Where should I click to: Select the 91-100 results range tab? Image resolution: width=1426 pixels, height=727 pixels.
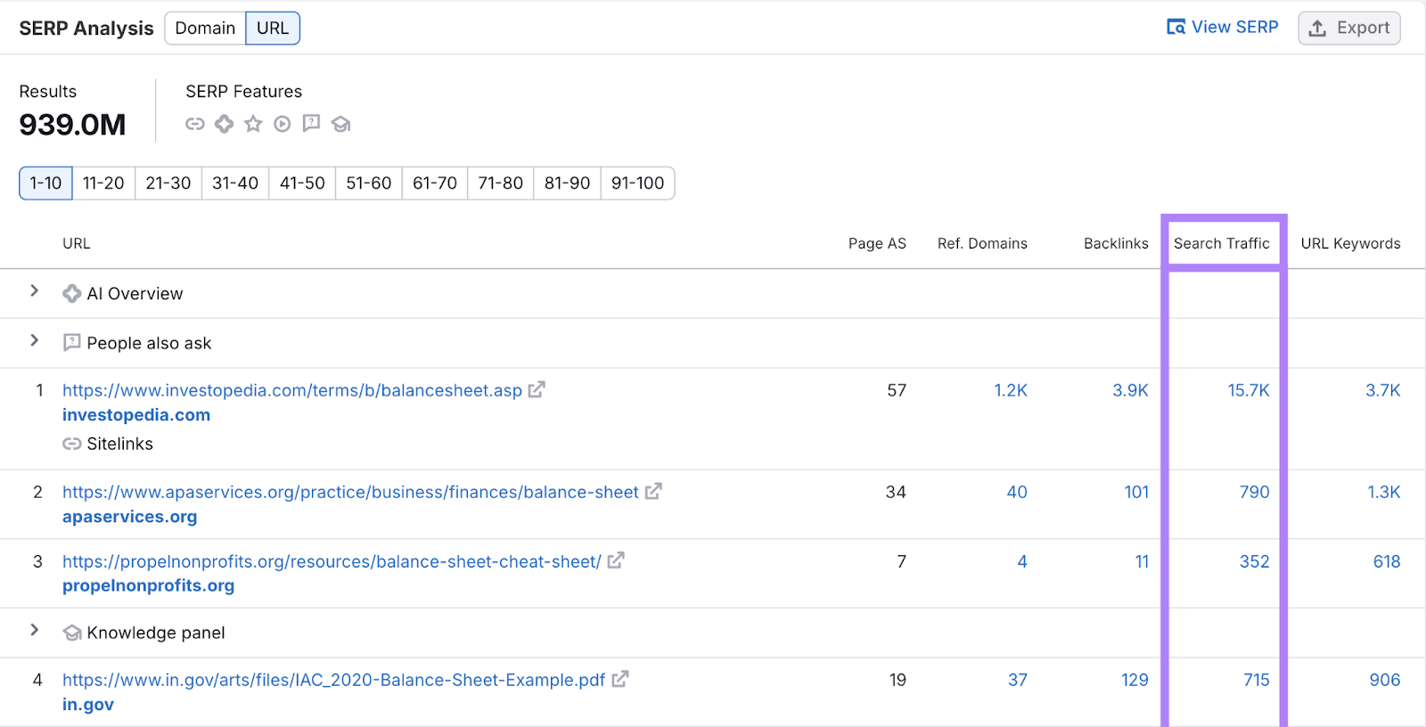tap(637, 184)
